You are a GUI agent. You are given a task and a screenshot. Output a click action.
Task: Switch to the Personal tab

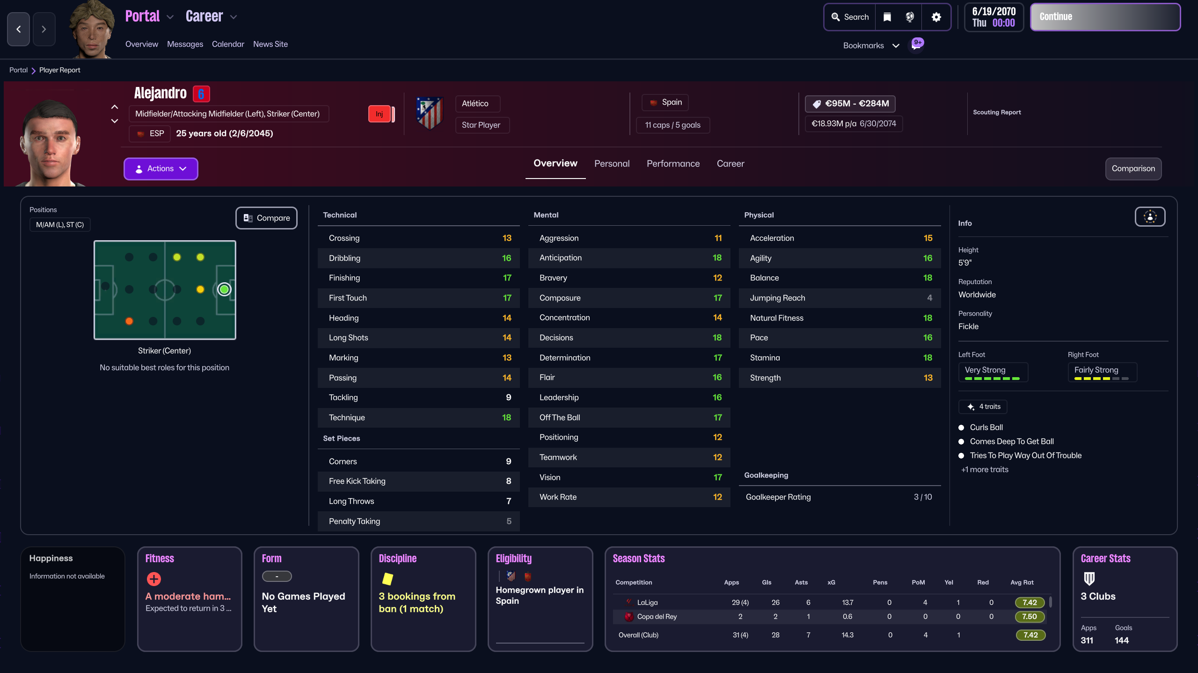(612, 164)
